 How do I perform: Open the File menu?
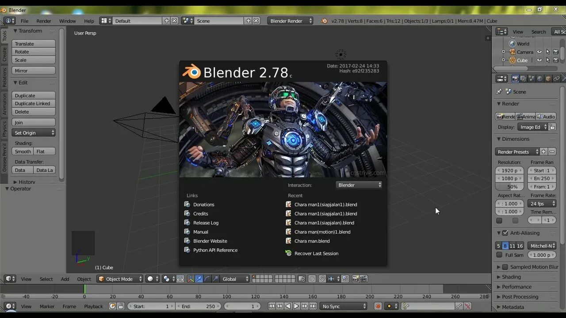[x=24, y=21]
